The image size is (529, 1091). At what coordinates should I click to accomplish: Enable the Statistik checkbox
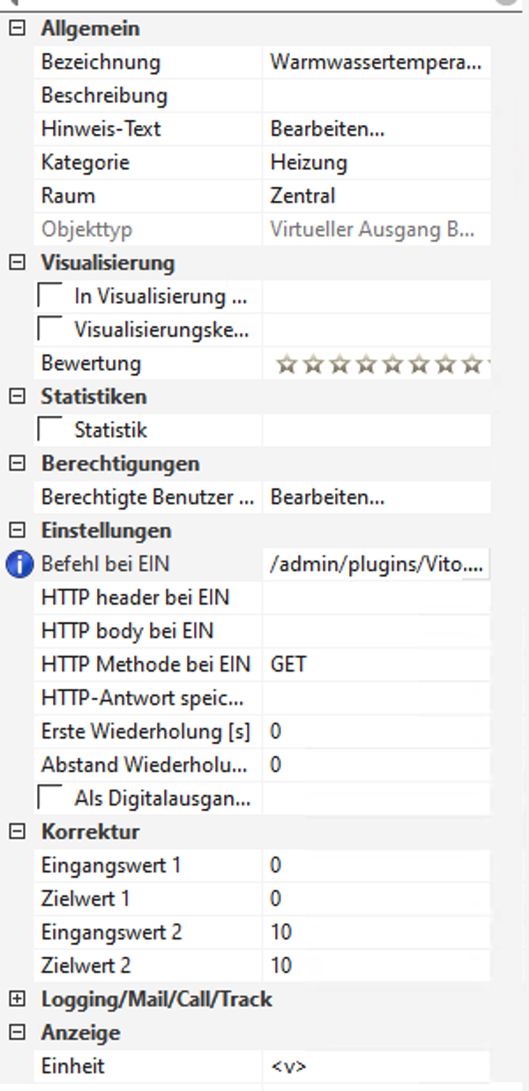(51, 430)
